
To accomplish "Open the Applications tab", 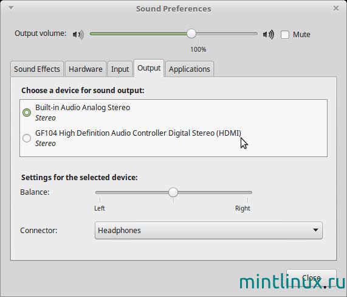I will (190, 69).
